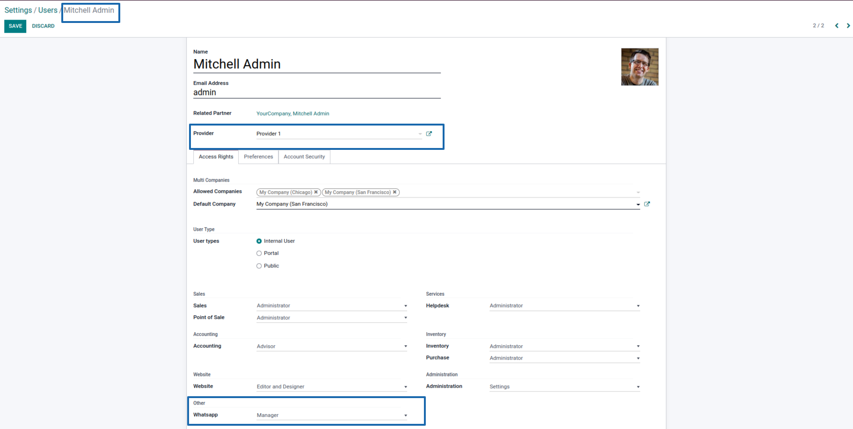Go to next user record arrow
The height and width of the screenshot is (429, 853).
(848, 26)
